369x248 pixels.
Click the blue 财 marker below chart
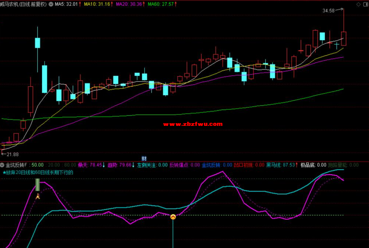pos(144,159)
